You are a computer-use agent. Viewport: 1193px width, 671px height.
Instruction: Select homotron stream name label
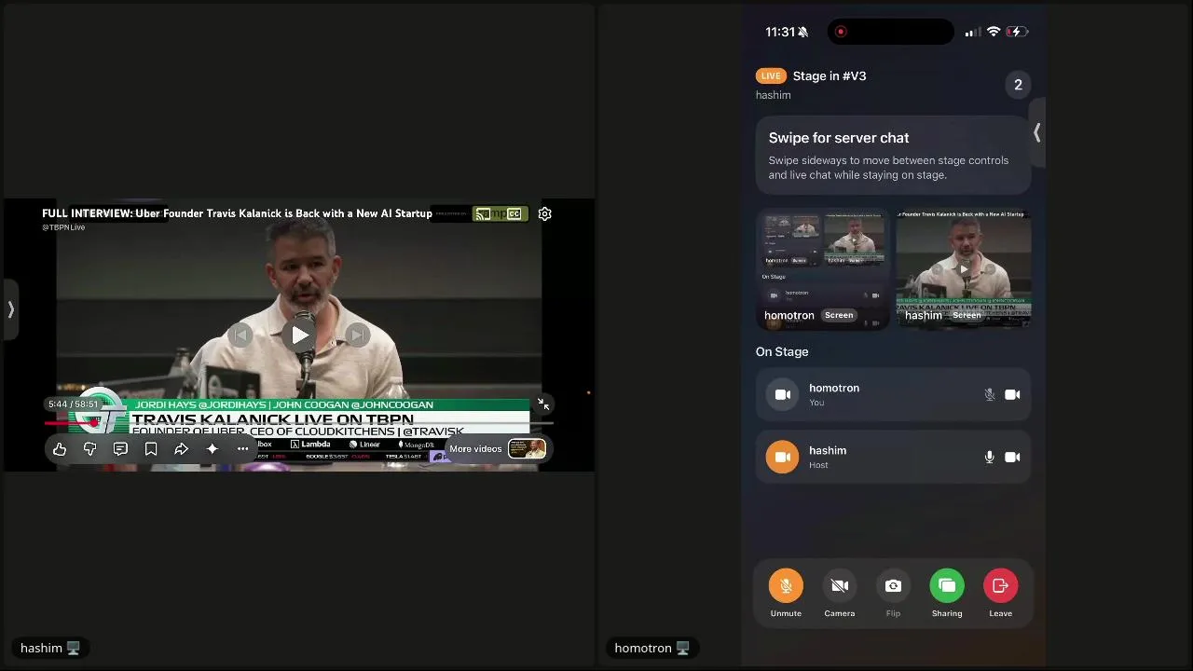point(651,648)
